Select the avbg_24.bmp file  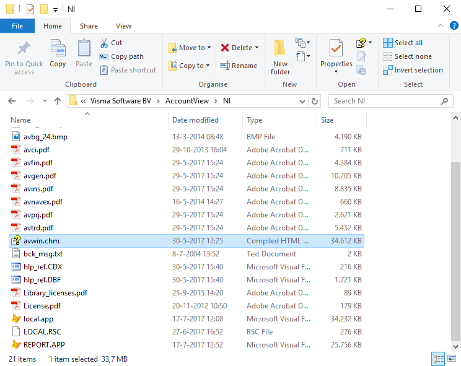point(187,137)
